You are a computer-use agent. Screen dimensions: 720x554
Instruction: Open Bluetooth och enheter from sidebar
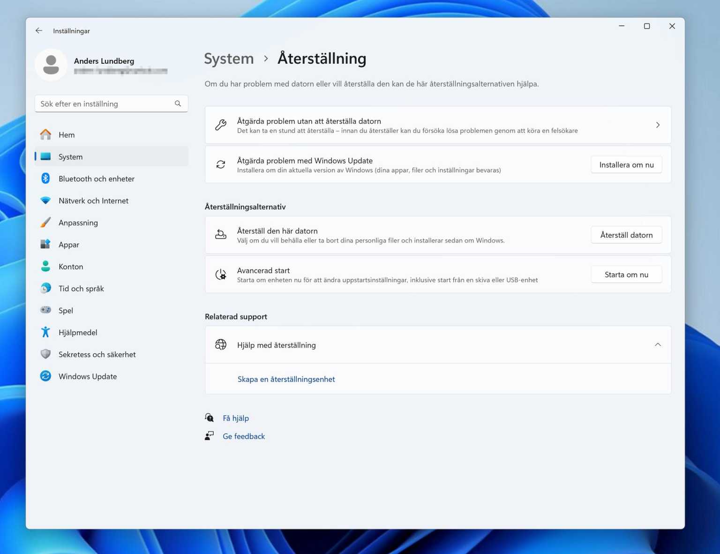tap(97, 179)
